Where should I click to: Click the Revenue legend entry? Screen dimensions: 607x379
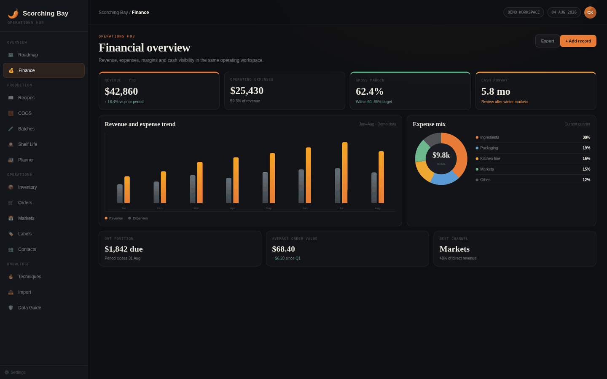114,219
